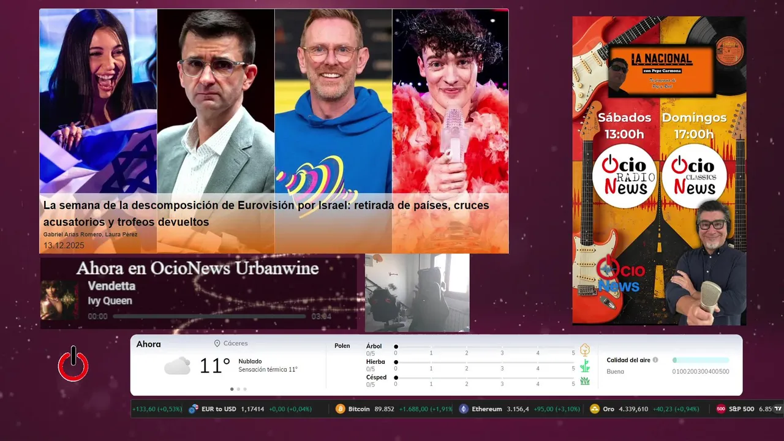Click Domingos 17:00h schedule text
Screen dimensions: 784x441
click(693, 126)
